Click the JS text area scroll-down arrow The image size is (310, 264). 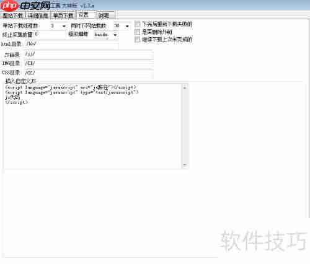(185, 165)
